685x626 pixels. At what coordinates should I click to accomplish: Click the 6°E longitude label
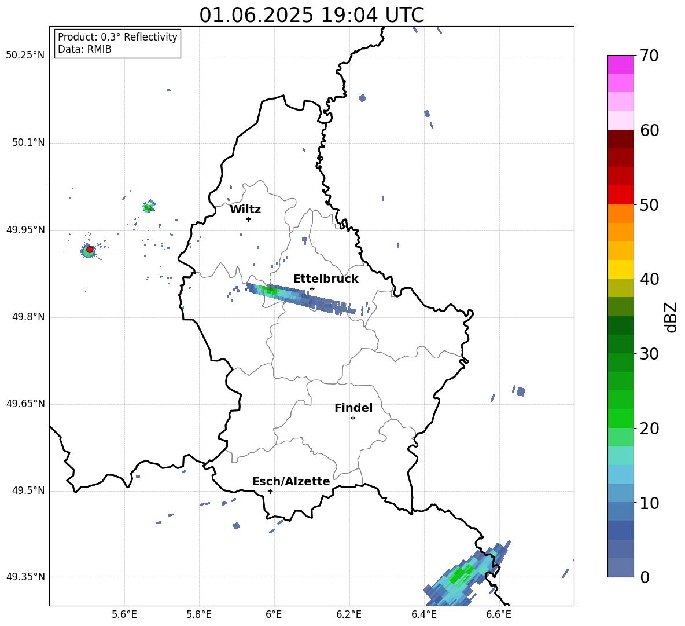click(x=274, y=614)
